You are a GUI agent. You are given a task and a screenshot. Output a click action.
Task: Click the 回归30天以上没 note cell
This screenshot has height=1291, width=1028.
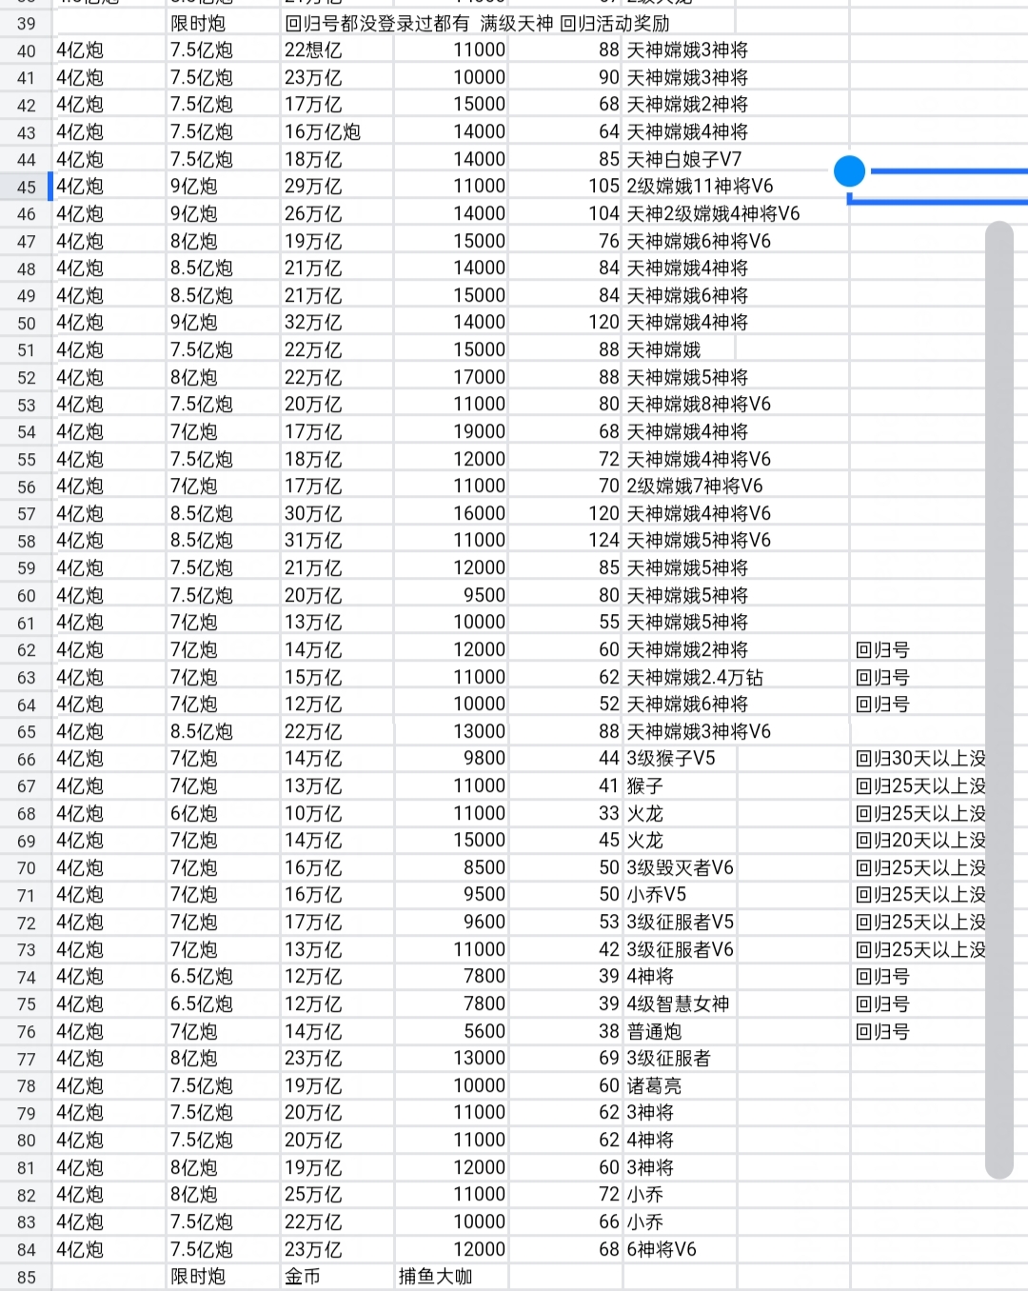[x=919, y=759]
